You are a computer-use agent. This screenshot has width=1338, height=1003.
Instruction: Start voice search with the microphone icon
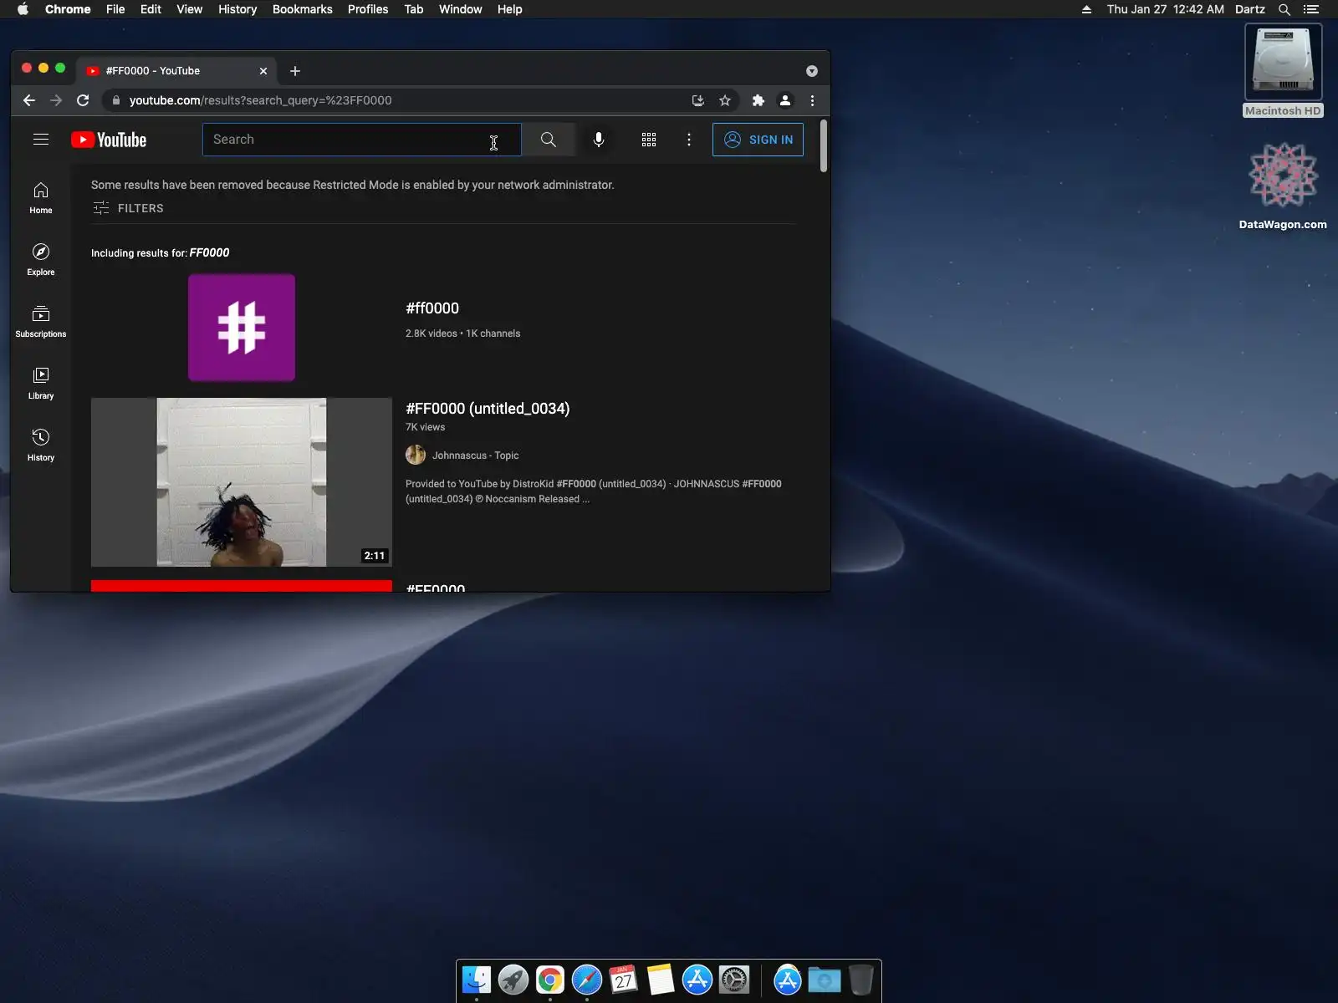coord(599,140)
